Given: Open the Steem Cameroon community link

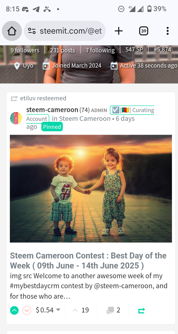Looking at the screenshot, I should pos(85,119).
